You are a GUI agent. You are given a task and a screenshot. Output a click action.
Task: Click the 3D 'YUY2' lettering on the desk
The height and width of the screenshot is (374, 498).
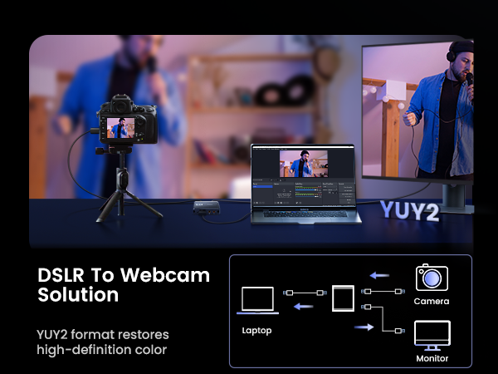pos(409,211)
